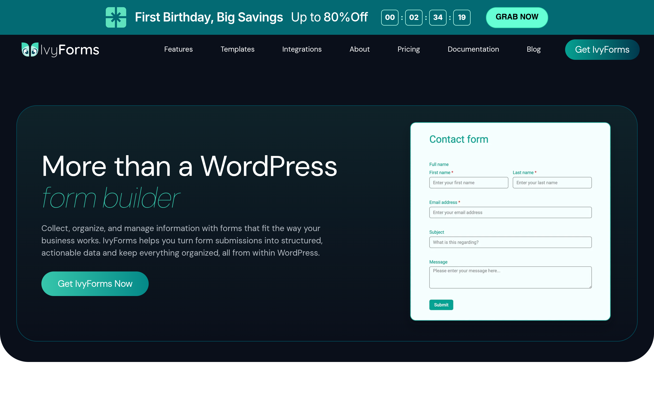Click the 'Message' field label

pos(438,262)
